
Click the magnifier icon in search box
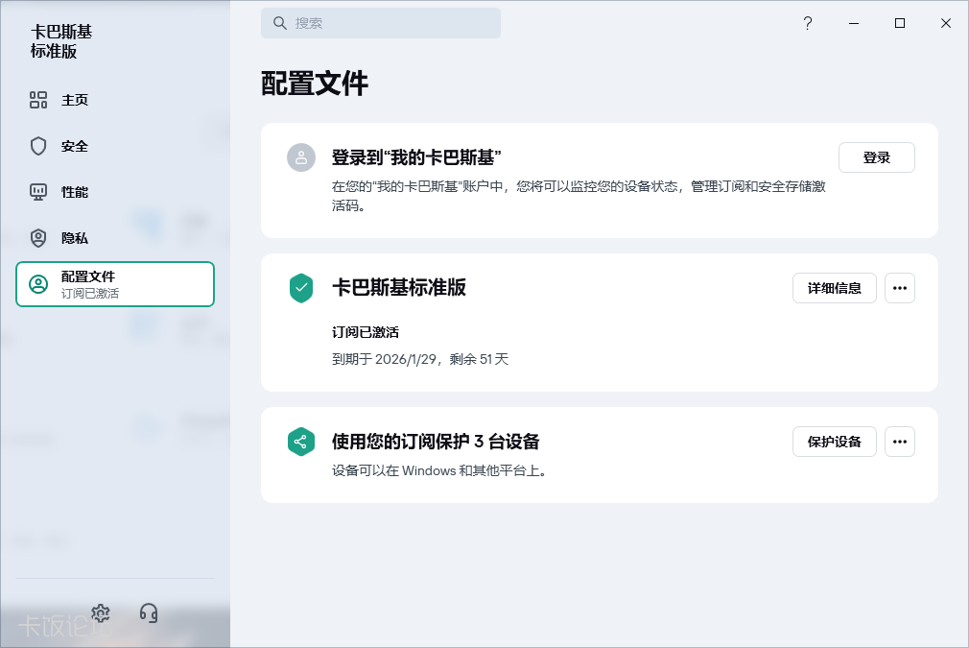tap(280, 23)
